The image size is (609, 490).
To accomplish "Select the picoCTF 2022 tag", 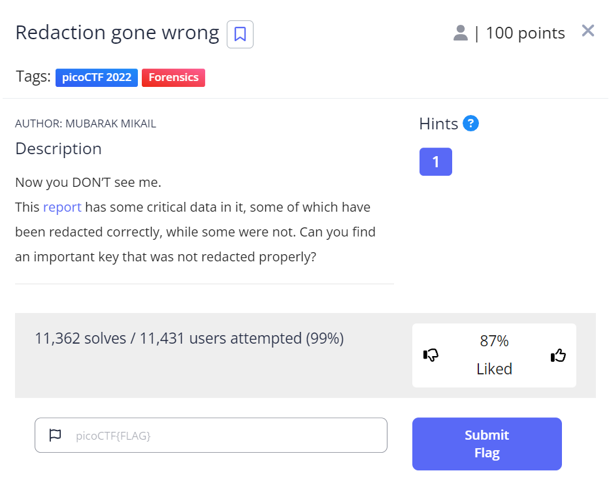I will tap(96, 77).
